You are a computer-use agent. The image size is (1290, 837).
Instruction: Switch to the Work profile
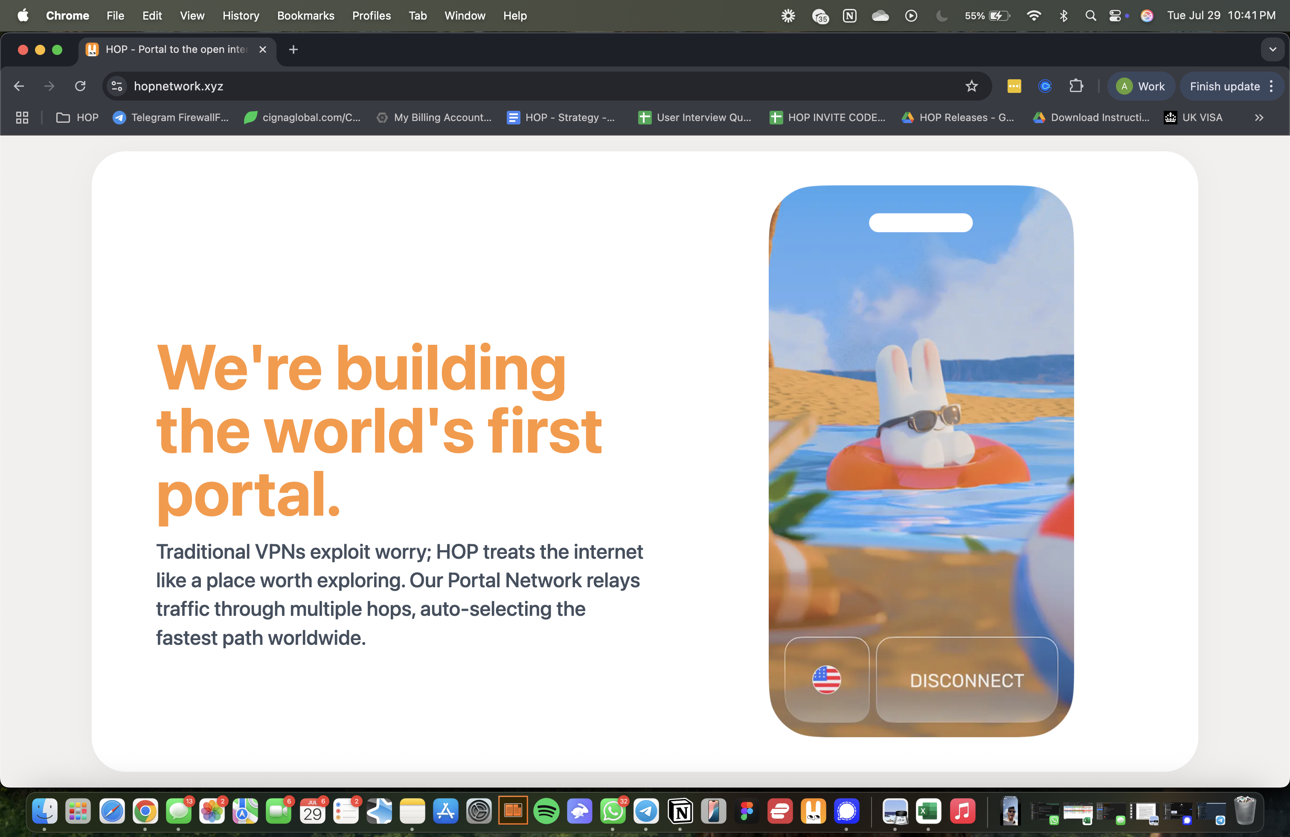1141,86
